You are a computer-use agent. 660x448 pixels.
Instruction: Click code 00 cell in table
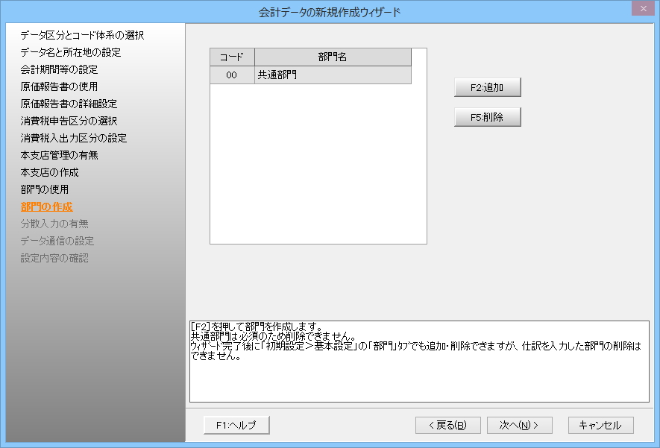232,75
